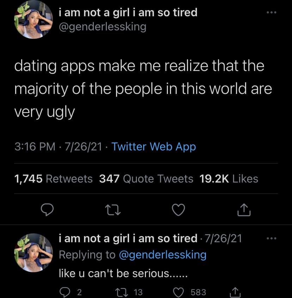The image size is (292, 298).
Task: View the 1,745 Retweets list
Action: 53,179
